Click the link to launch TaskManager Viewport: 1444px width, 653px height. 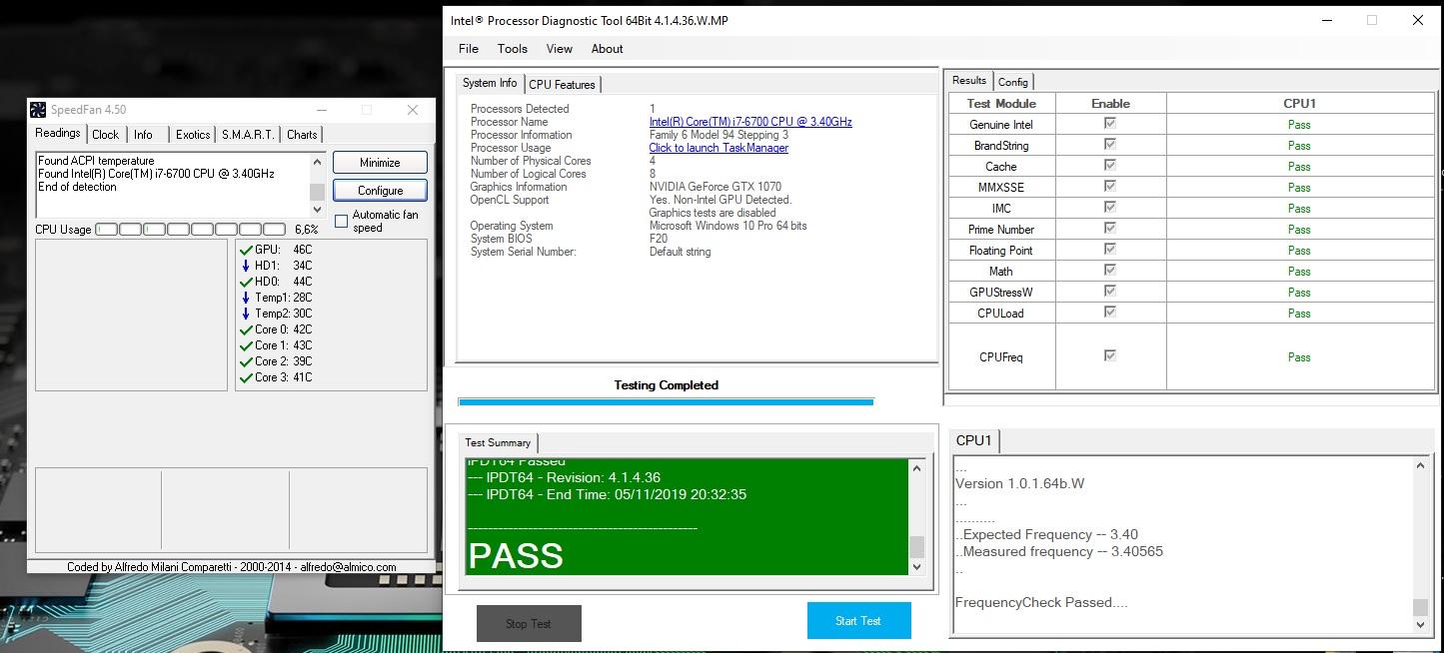(x=719, y=148)
